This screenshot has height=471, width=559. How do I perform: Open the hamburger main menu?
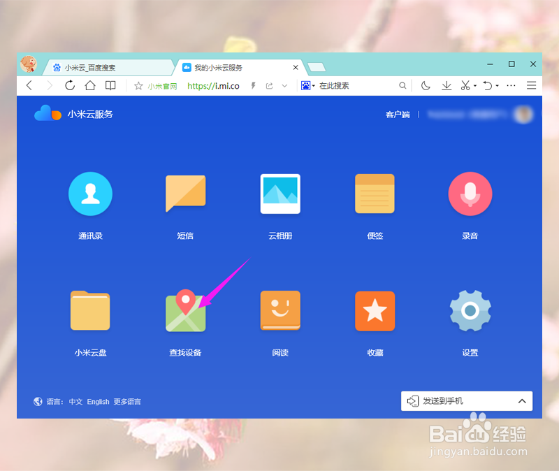click(x=531, y=85)
